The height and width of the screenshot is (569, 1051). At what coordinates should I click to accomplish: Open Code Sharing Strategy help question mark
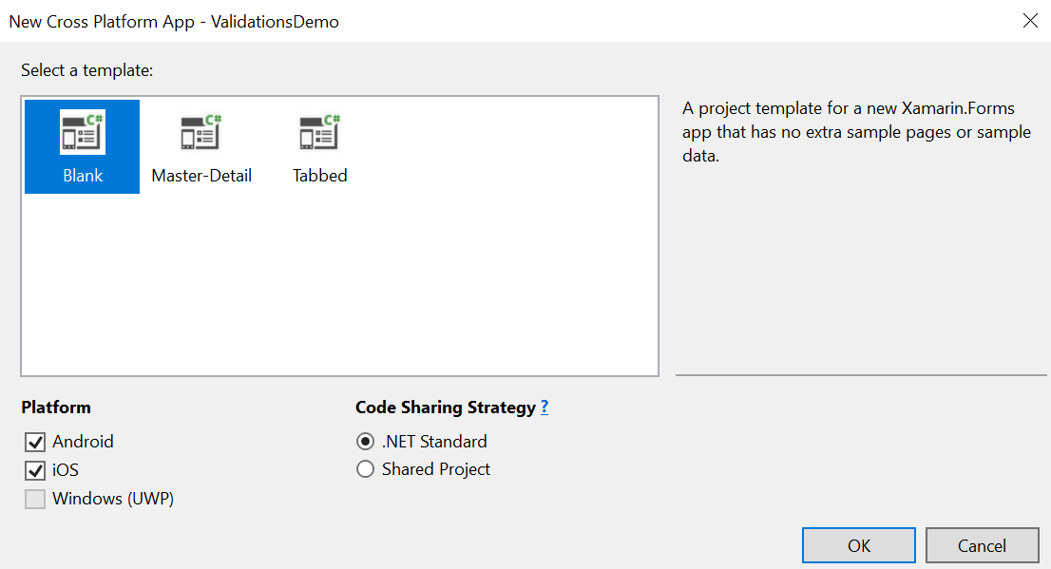point(545,407)
